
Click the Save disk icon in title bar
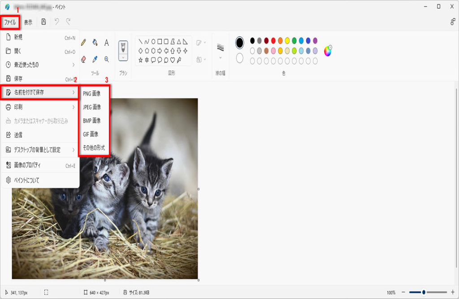(x=43, y=22)
